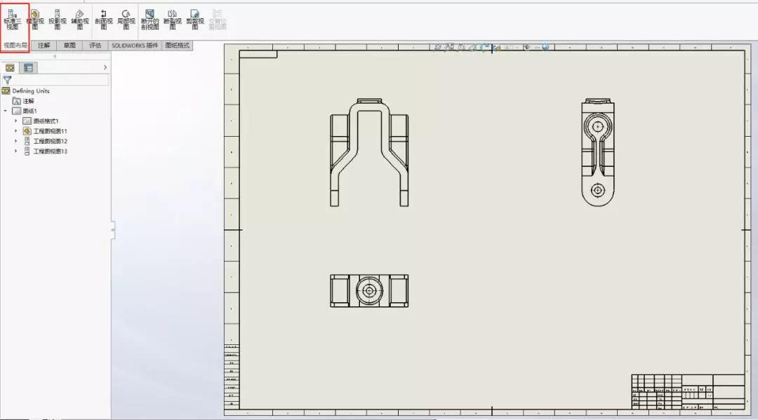Select 工程图视图13 in the feature tree

[50, 151]
